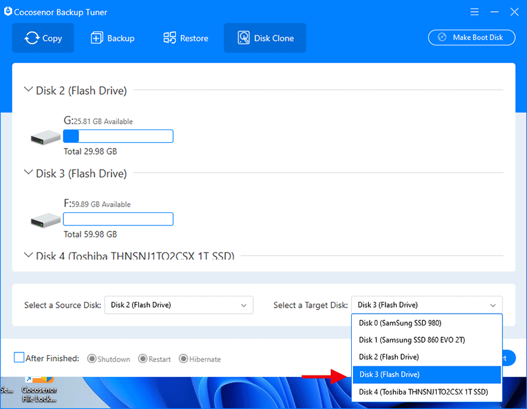Click the Select a Source Disk label
Image resolution: width=527 pixels, height=409 pixels.
63,305
